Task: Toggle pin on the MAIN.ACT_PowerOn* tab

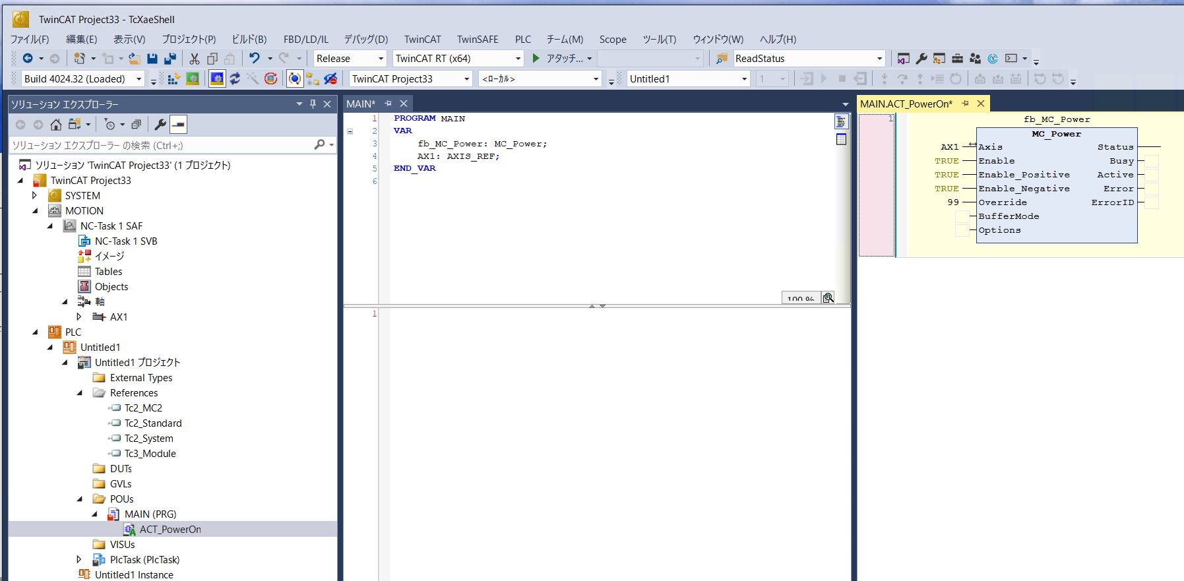Action: pos(966,104)
